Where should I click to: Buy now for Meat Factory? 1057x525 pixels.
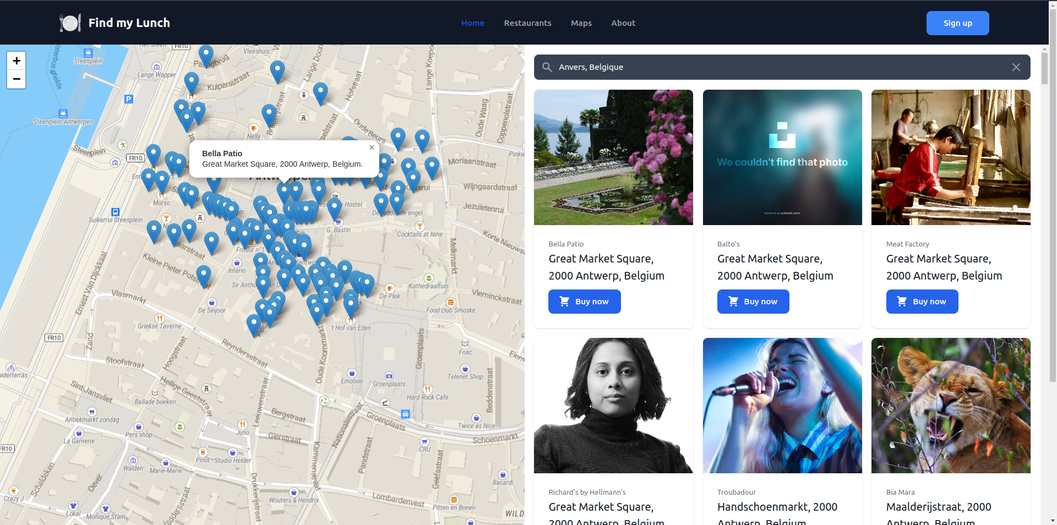[922, 302]
